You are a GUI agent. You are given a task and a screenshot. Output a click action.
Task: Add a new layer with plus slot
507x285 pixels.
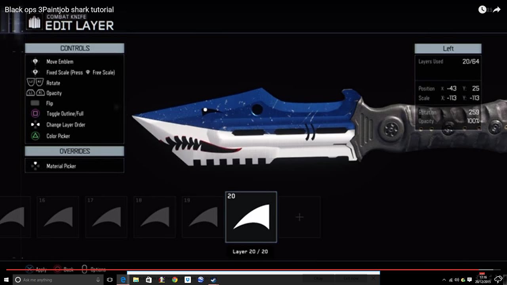pyautogui.click(x=299, y=217)
